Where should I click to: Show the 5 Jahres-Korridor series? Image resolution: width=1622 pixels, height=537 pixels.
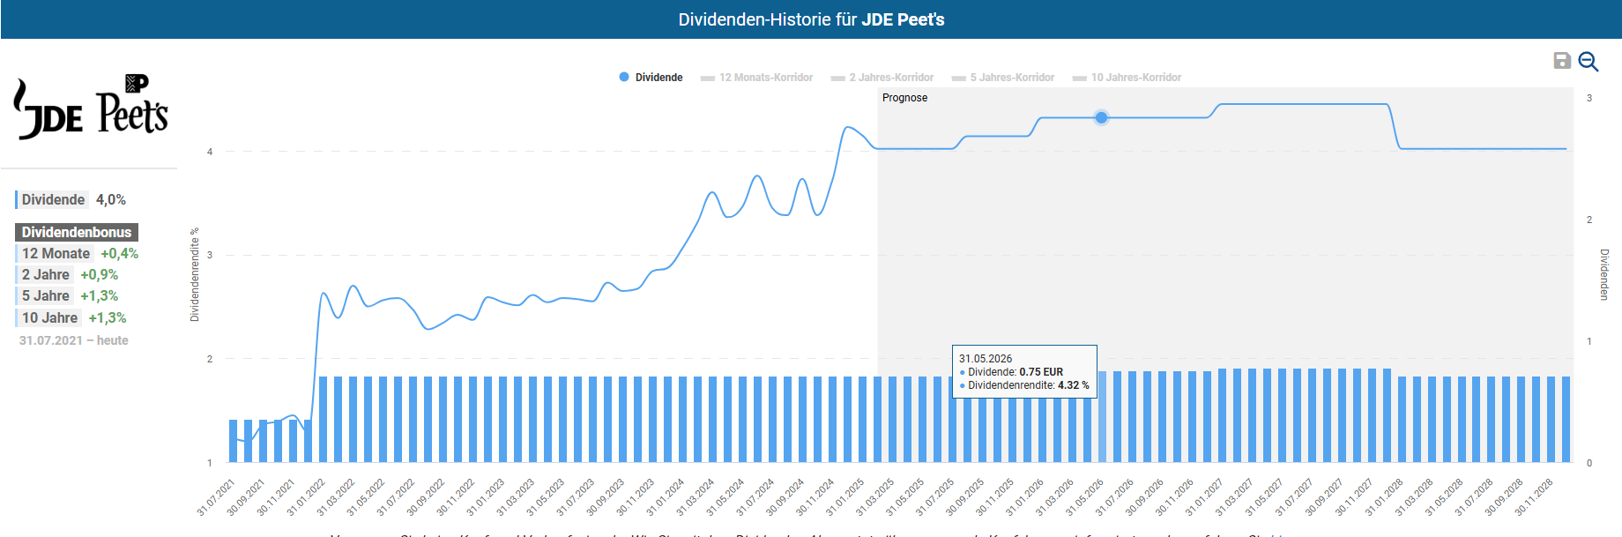click(1003, 78)
